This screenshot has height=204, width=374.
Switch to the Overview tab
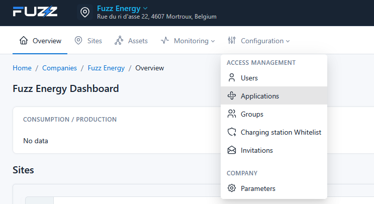(40, 41)
